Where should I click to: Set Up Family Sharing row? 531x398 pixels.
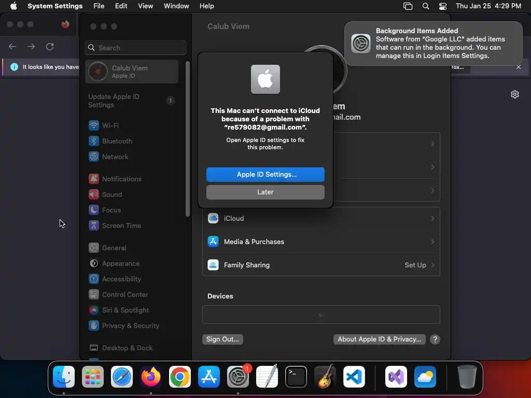(321, 265)
